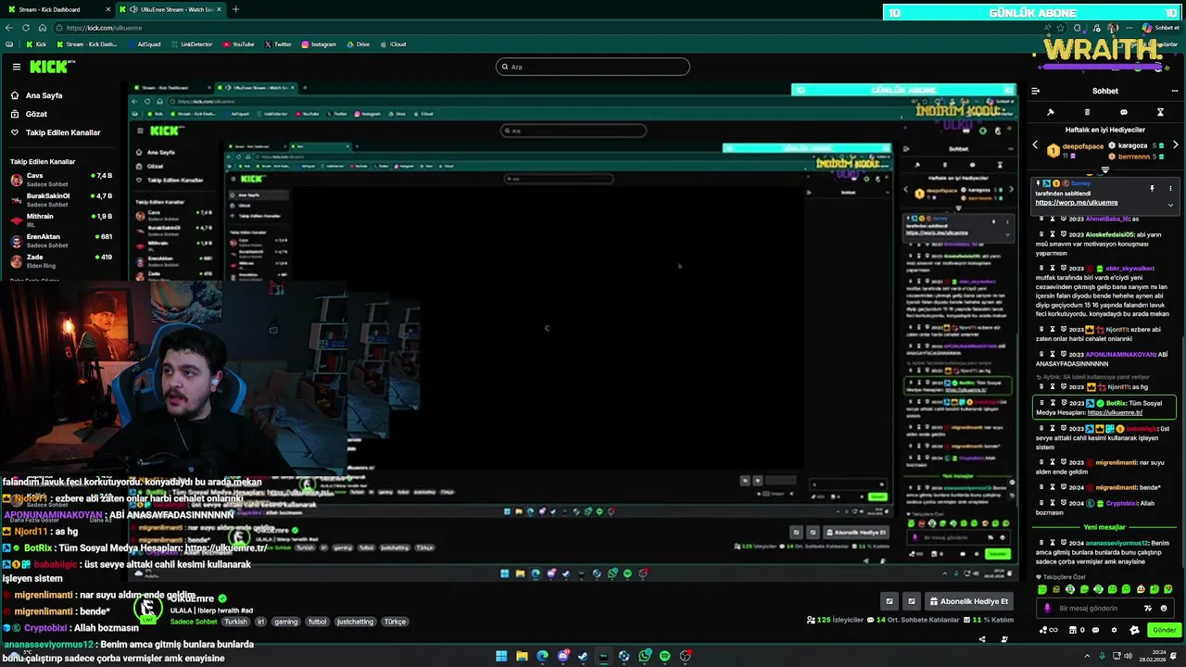Open Takip Edilen Kanallar section
1186x667 pixels.
pyautogui.click(x=63, y=132)
